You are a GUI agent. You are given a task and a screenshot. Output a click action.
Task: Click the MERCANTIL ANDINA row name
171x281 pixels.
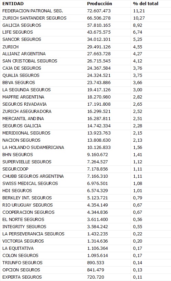23,119
